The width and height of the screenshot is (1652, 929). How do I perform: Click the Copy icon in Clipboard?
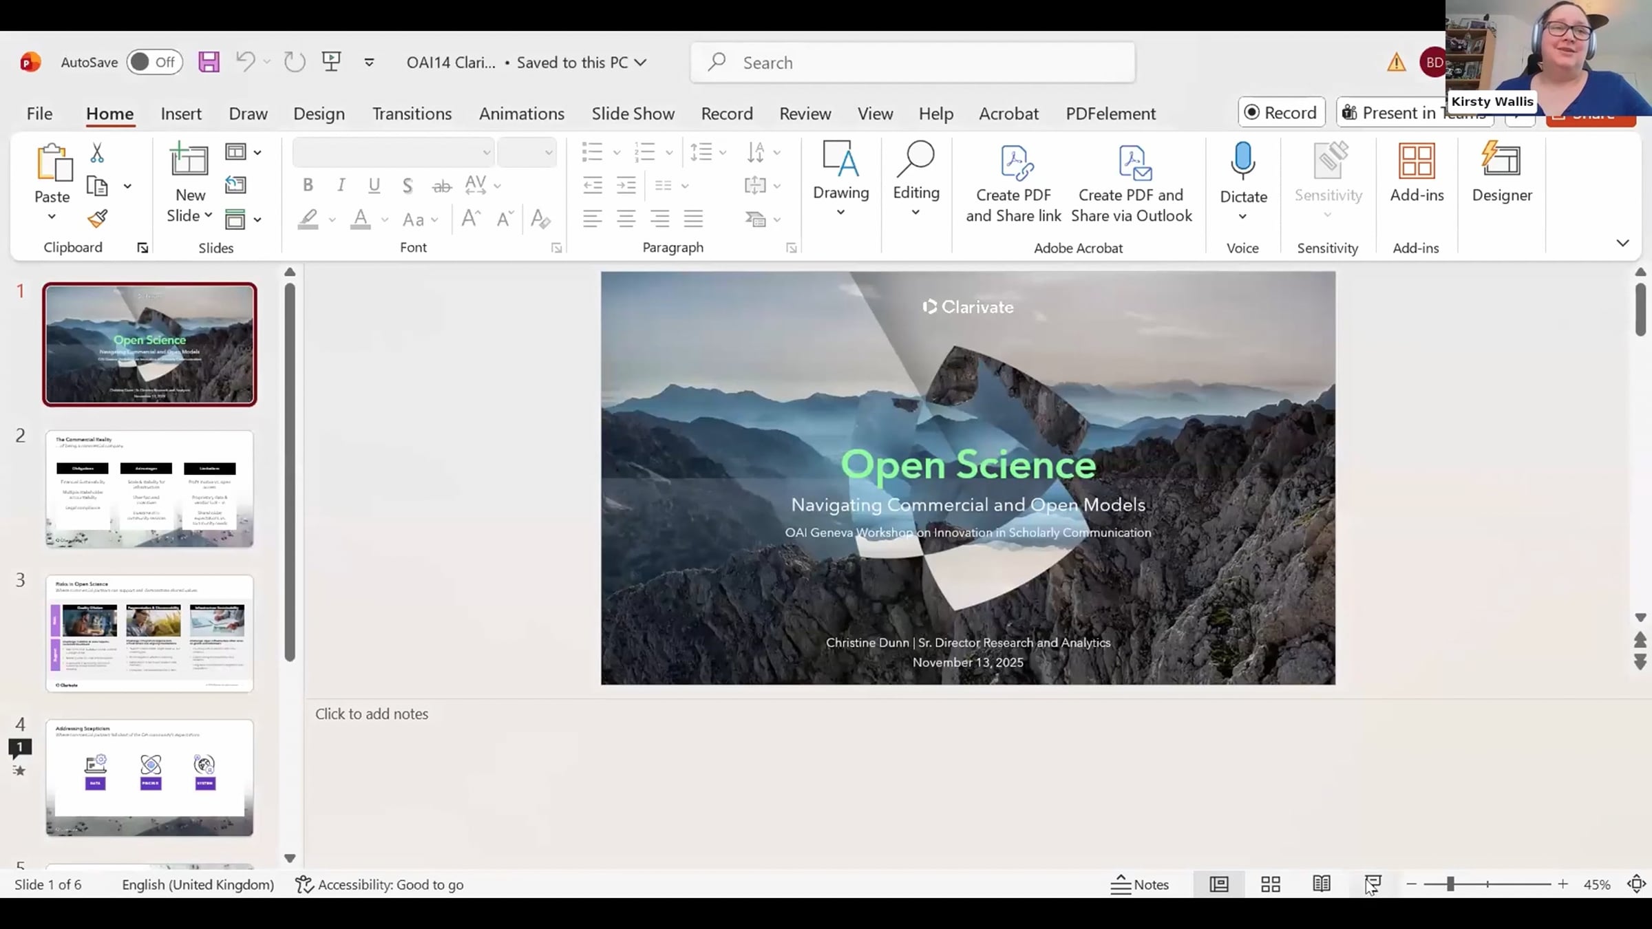tap(97, 186)
